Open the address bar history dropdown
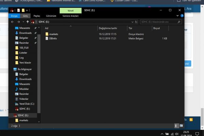204x136 pixels. tap(132, 22)
